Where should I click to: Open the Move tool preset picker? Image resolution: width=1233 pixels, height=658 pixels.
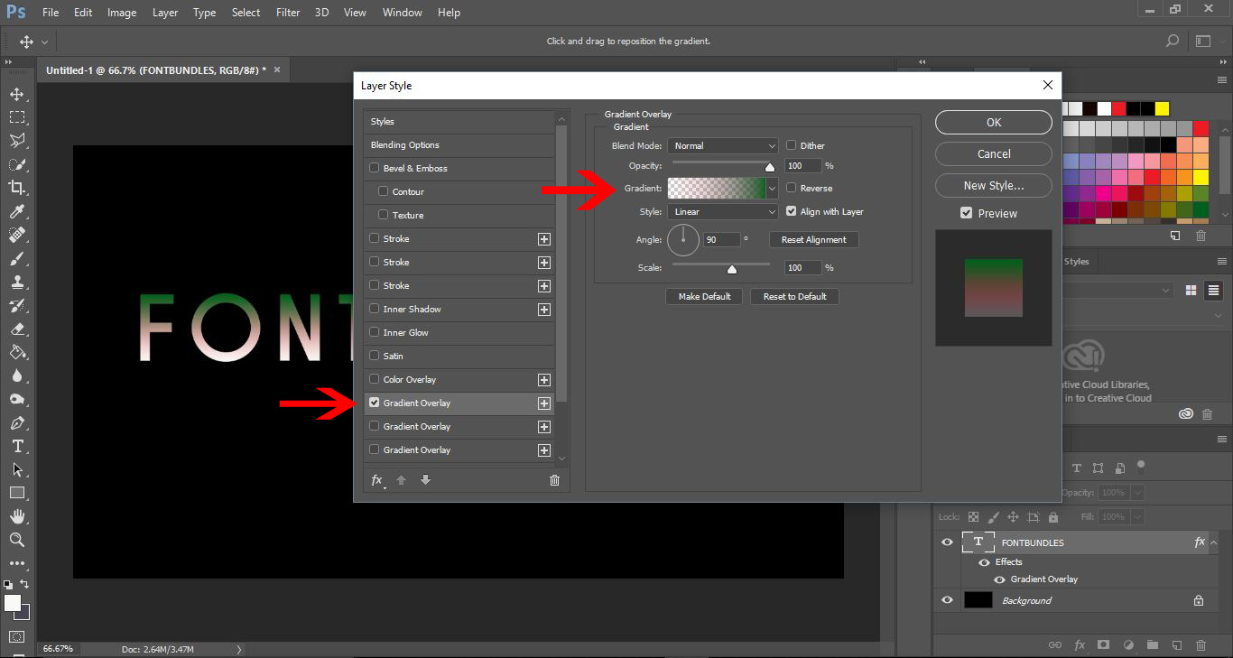44,42
